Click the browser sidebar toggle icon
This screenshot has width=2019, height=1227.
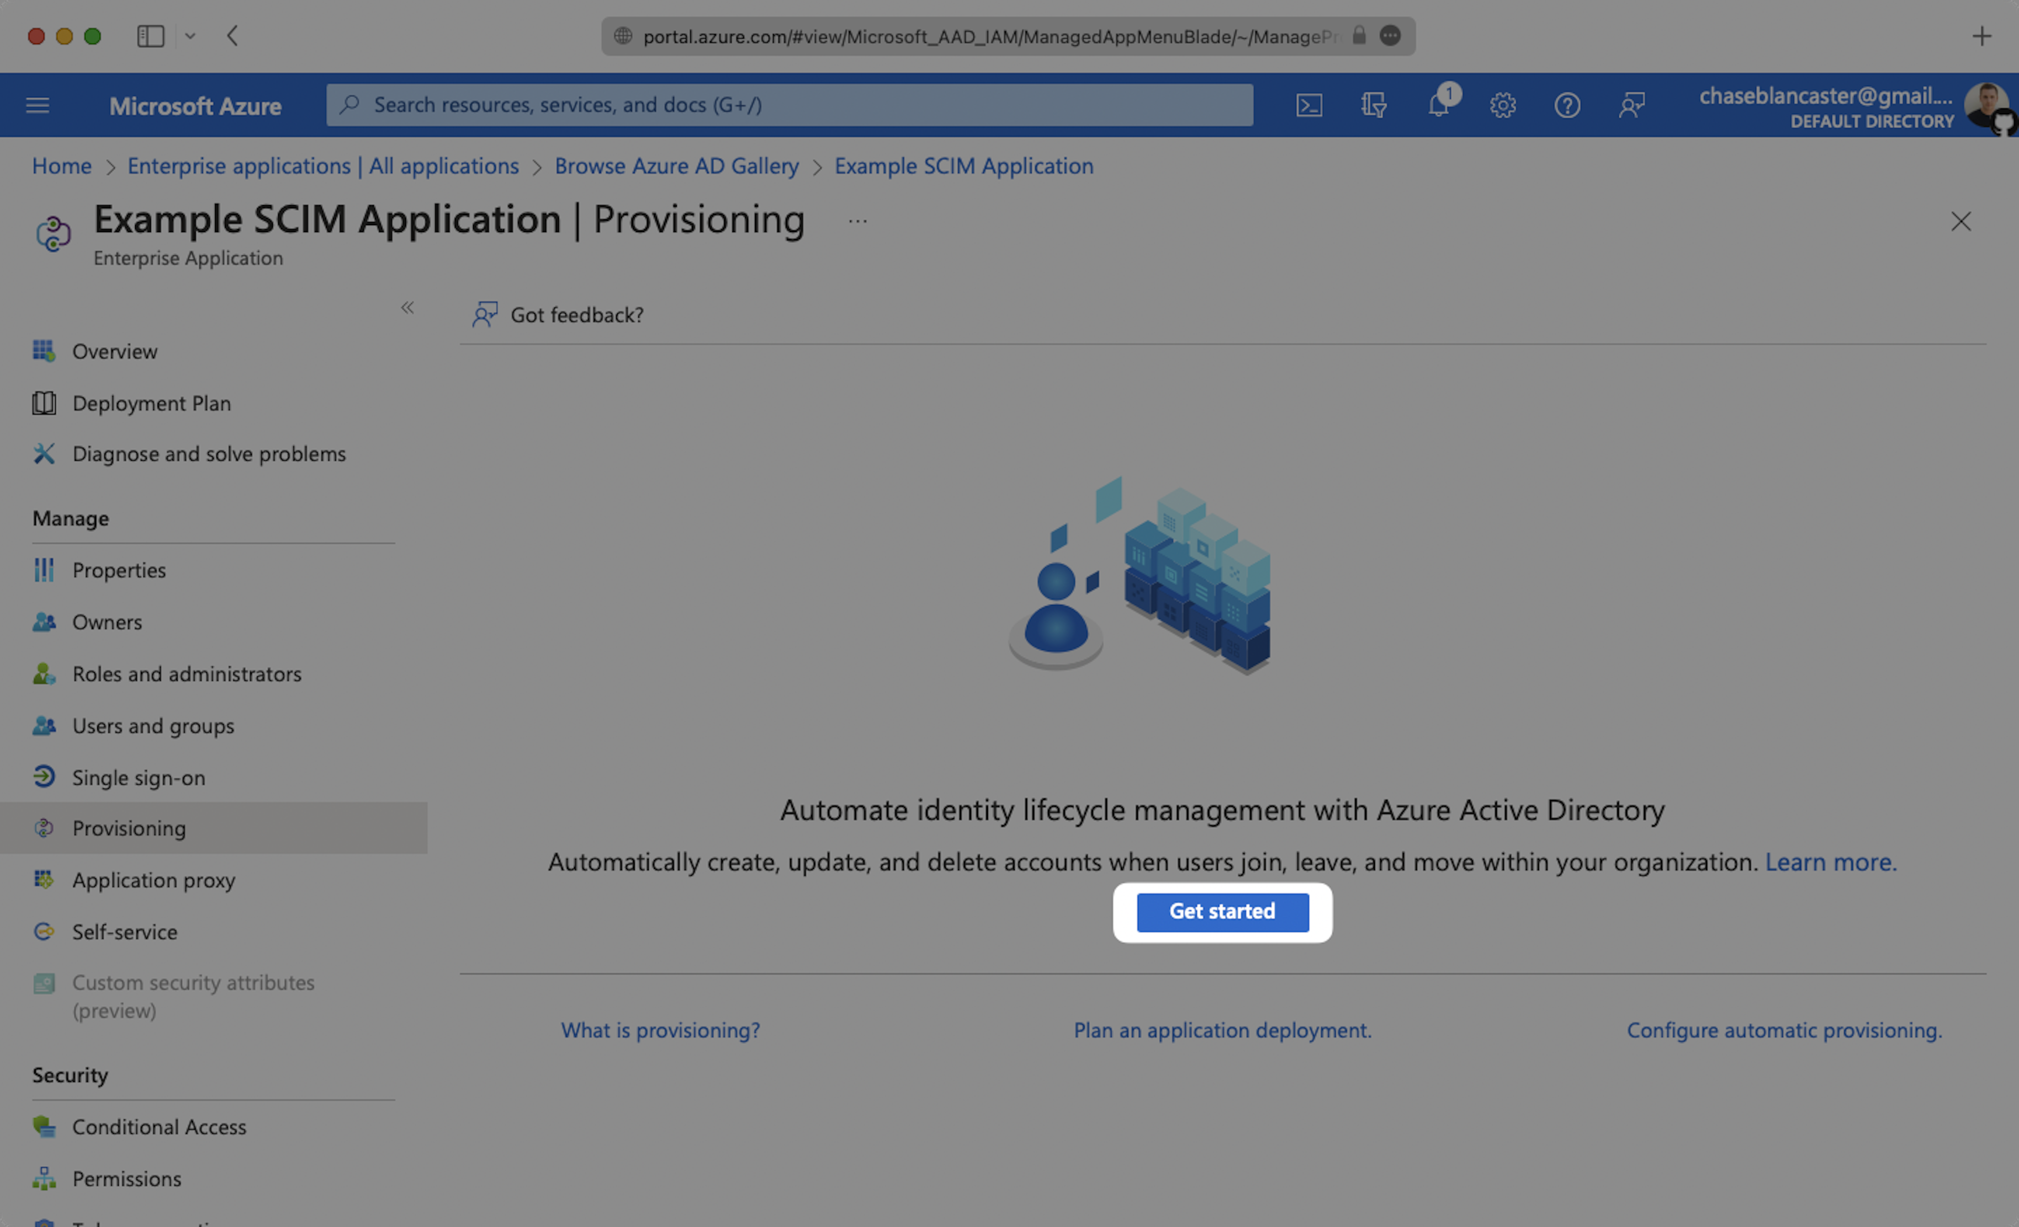151,36
